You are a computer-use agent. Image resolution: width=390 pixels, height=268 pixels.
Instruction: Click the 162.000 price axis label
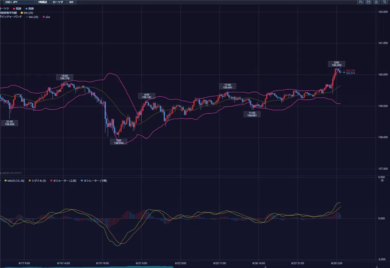(x=383, y=12)
